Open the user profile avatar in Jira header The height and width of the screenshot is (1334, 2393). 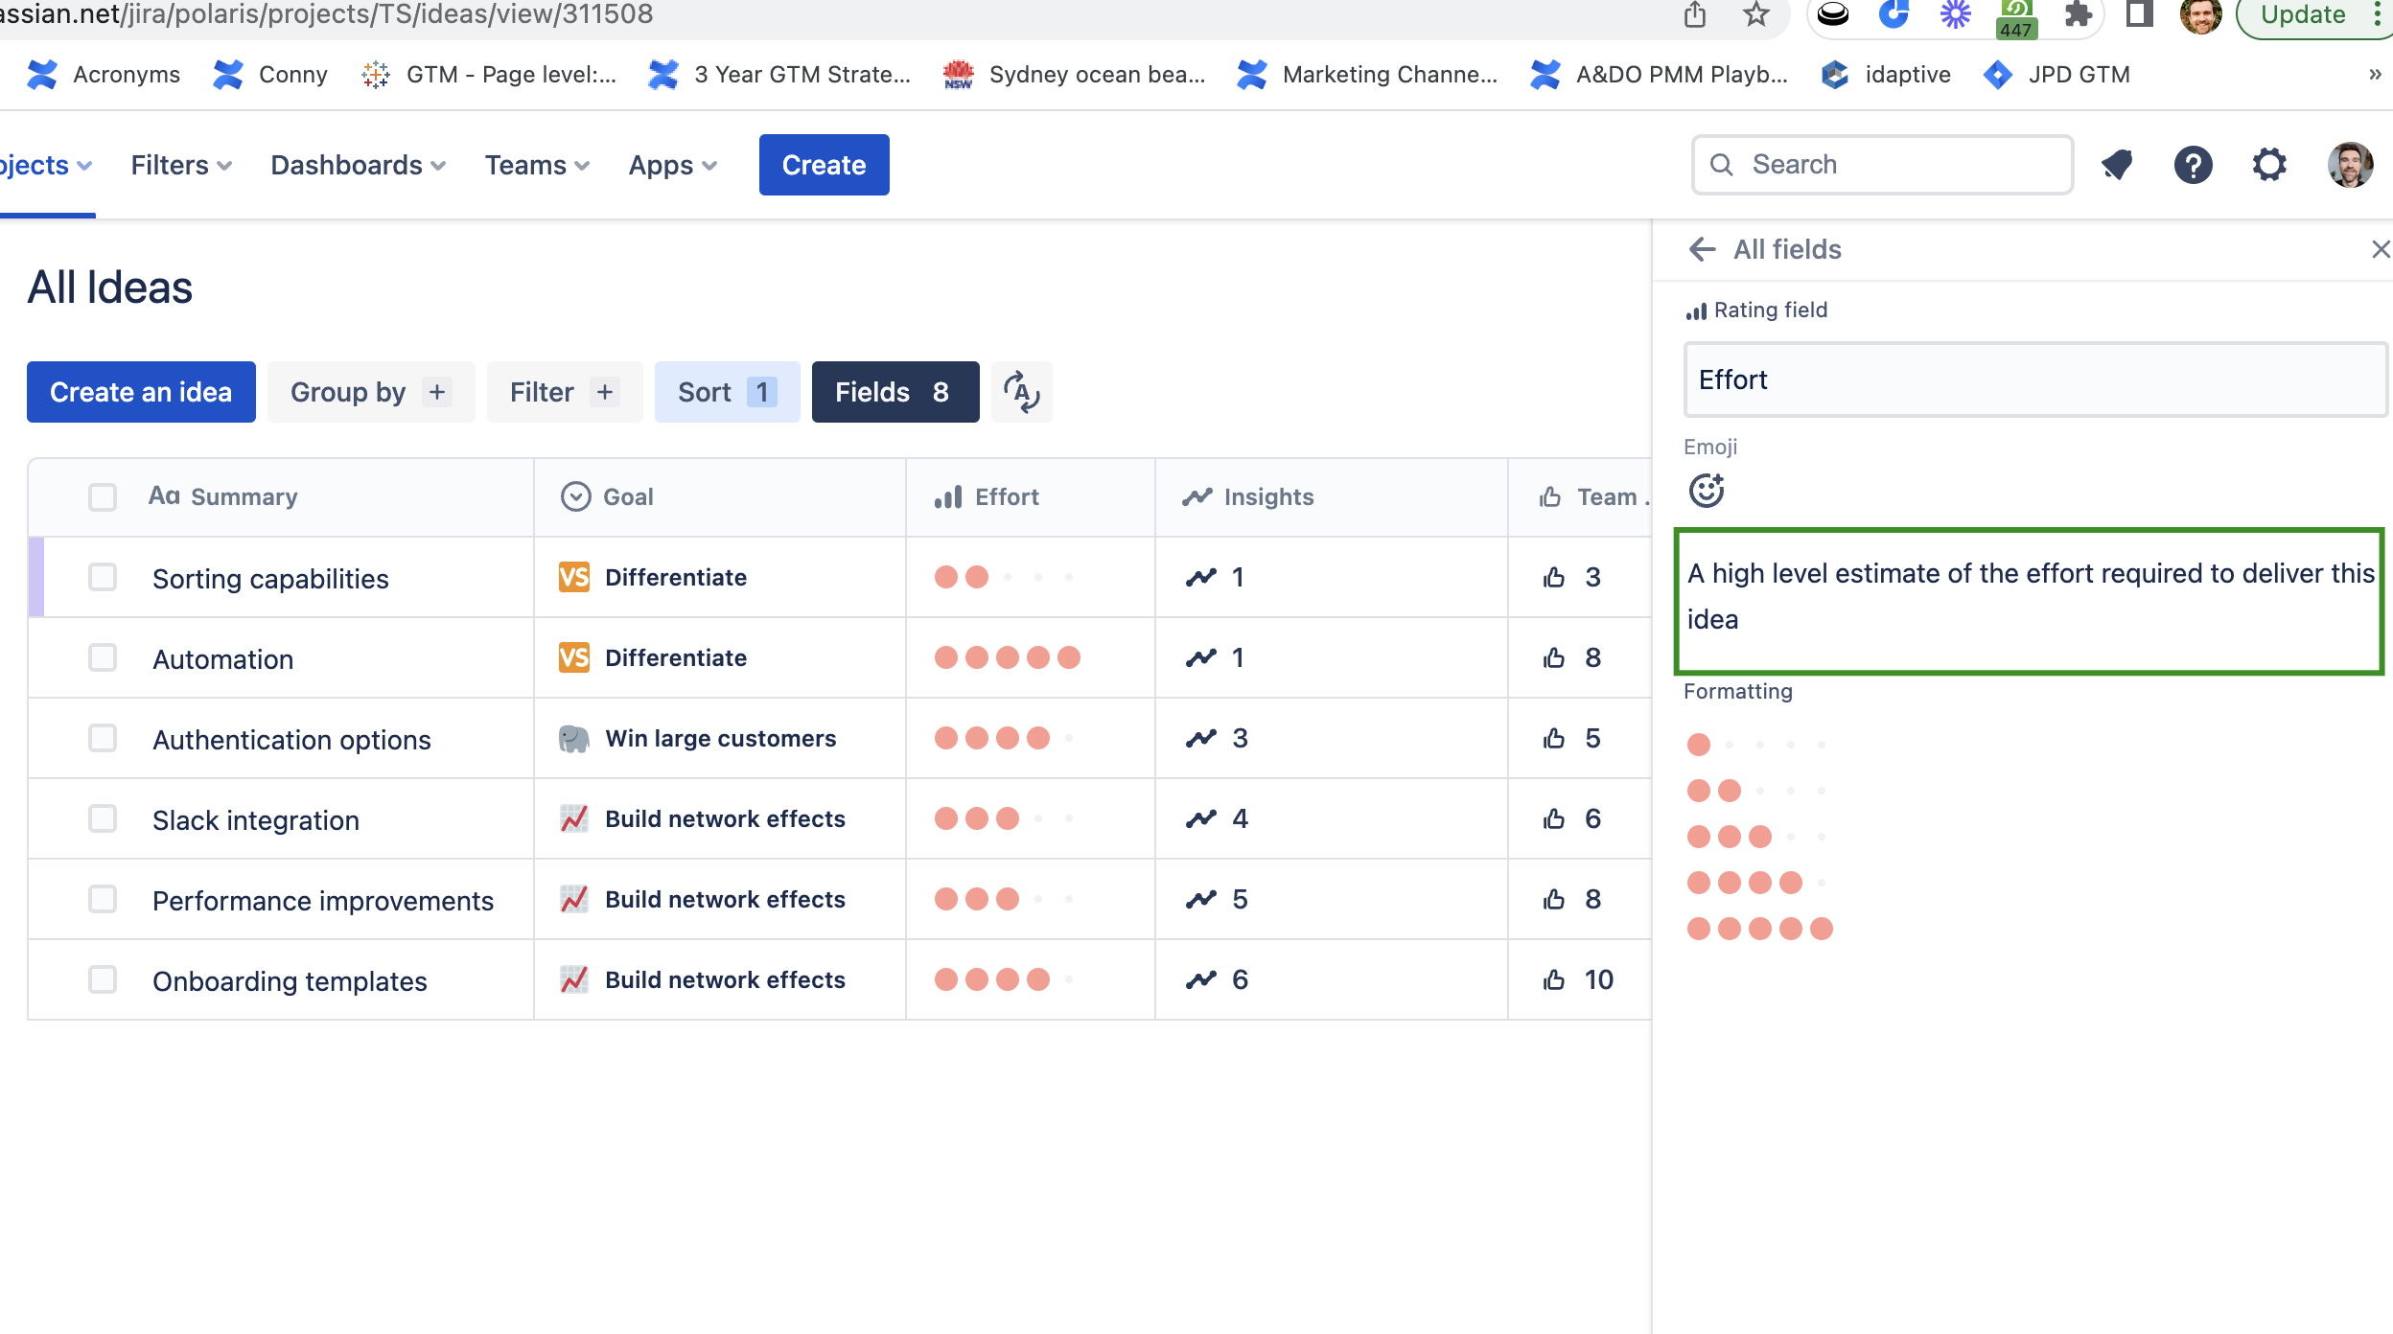click(2350, 165)
